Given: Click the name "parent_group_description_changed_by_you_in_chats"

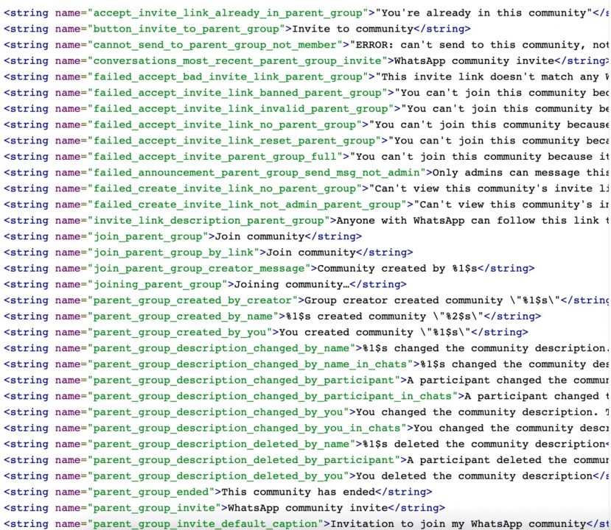Looking at the screenshot, I should click(247, 428).
